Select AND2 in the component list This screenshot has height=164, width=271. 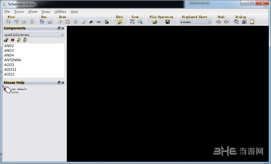pos(34,45)
